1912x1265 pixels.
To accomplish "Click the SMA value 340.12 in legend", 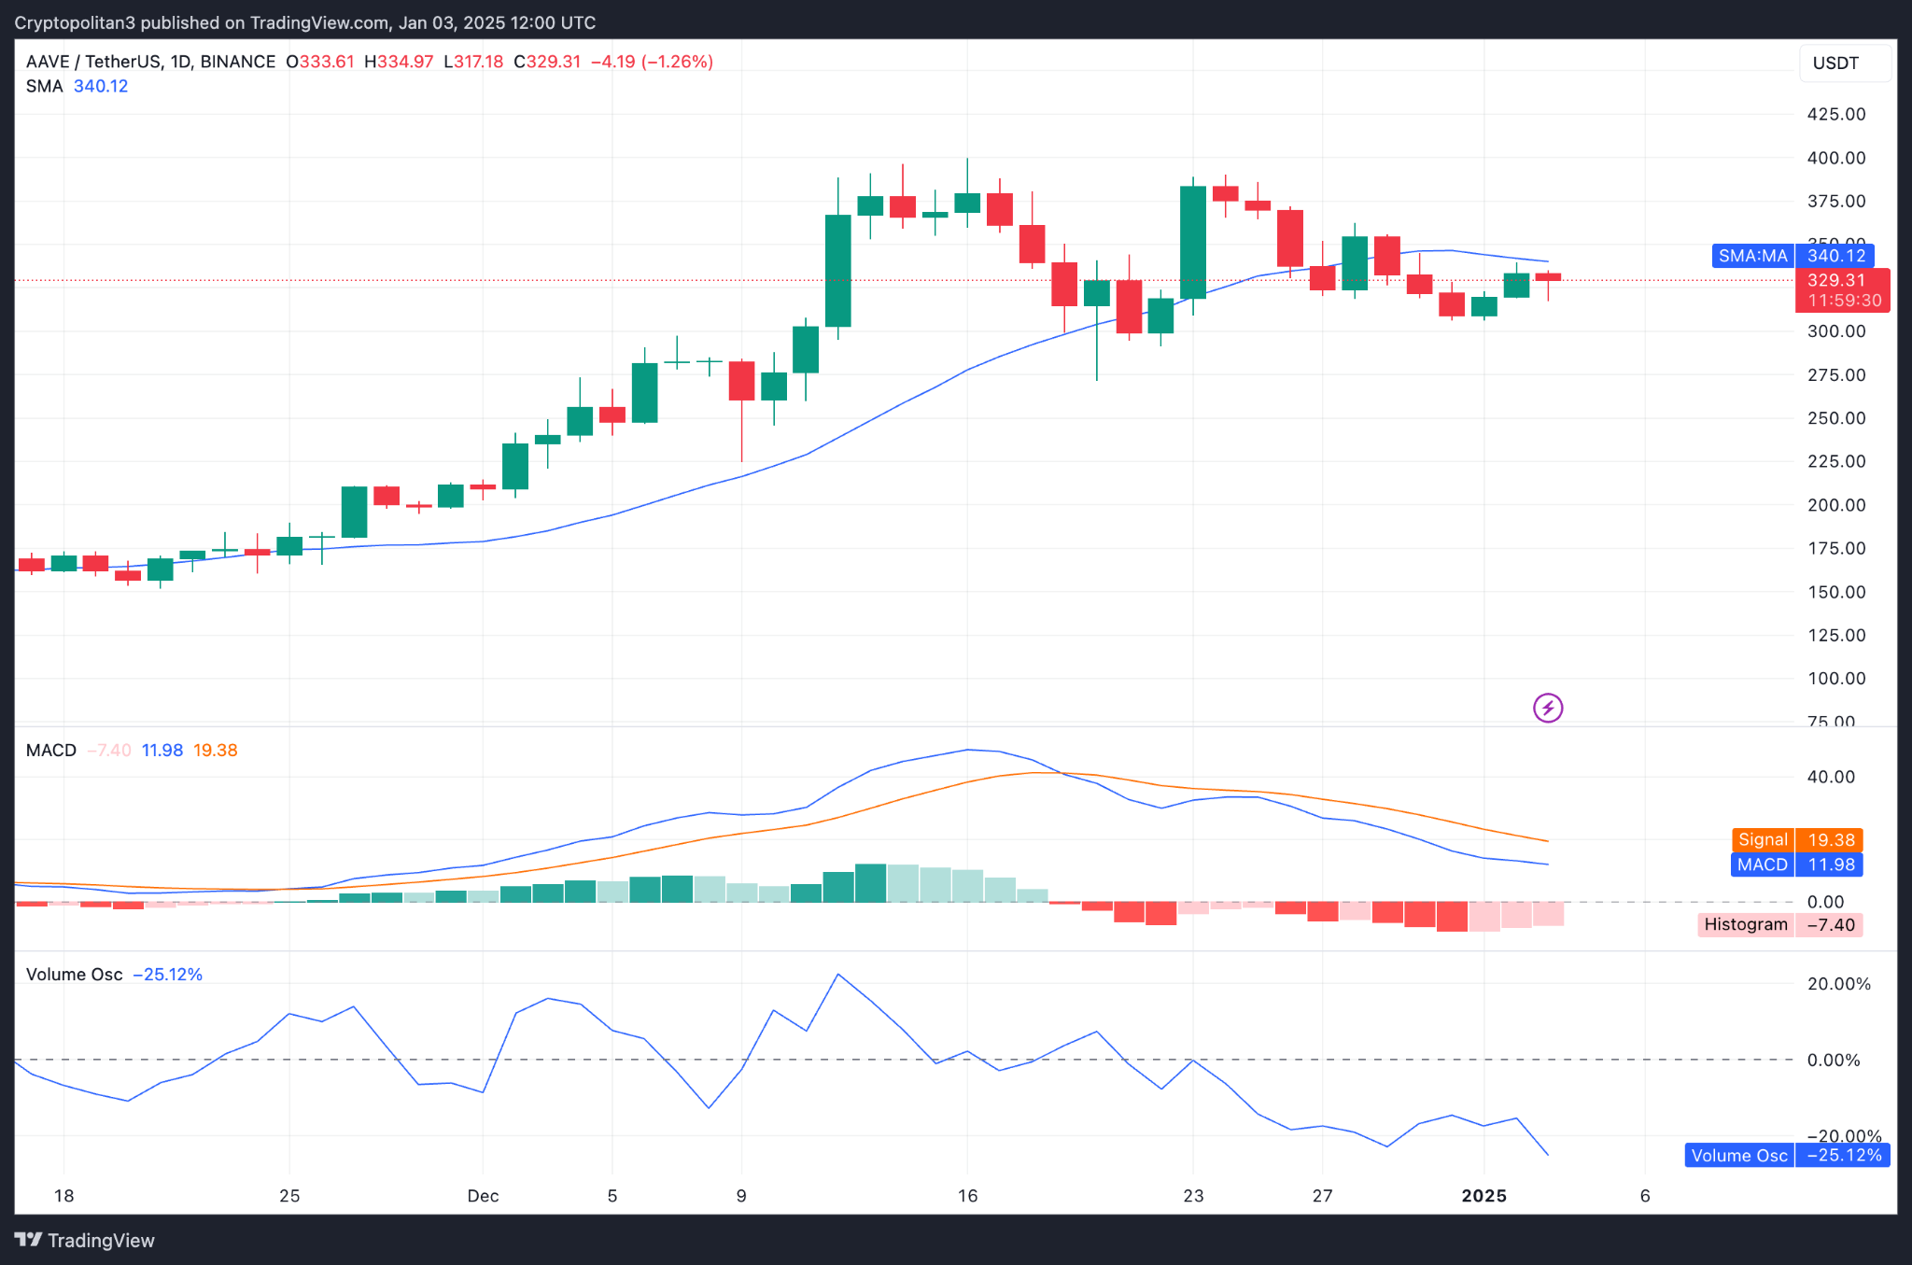I will 101,86.
